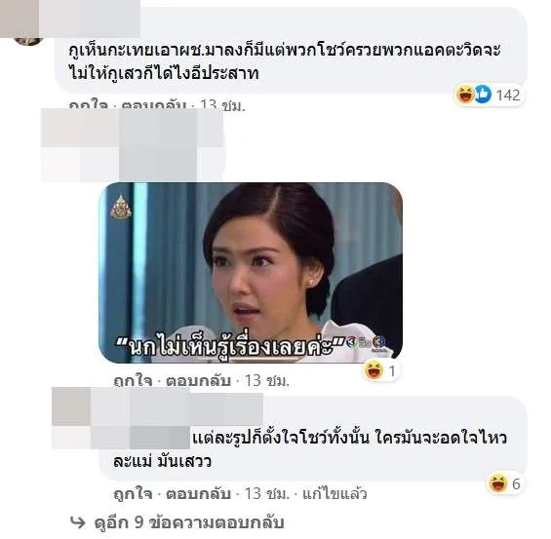Open the meme image with นกไม่เห็นรู้เรื่องเลยค่ะ caption
Image resolution: width=551 pixels, height=539 pixels.
251,273
